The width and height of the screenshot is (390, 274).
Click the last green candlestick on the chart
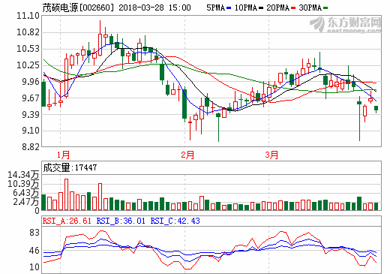click(376, 108)
